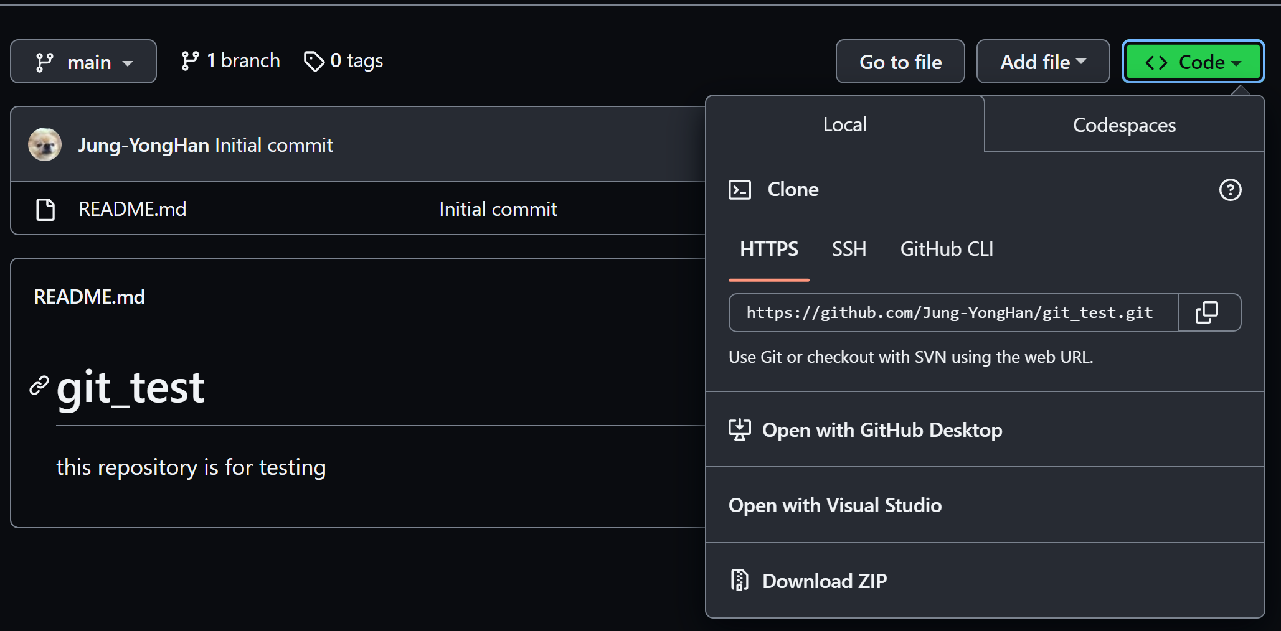Click the GitHub Desktop download icon
The height and width of the screenshot is (631, 1281).
tap(740, 429)
